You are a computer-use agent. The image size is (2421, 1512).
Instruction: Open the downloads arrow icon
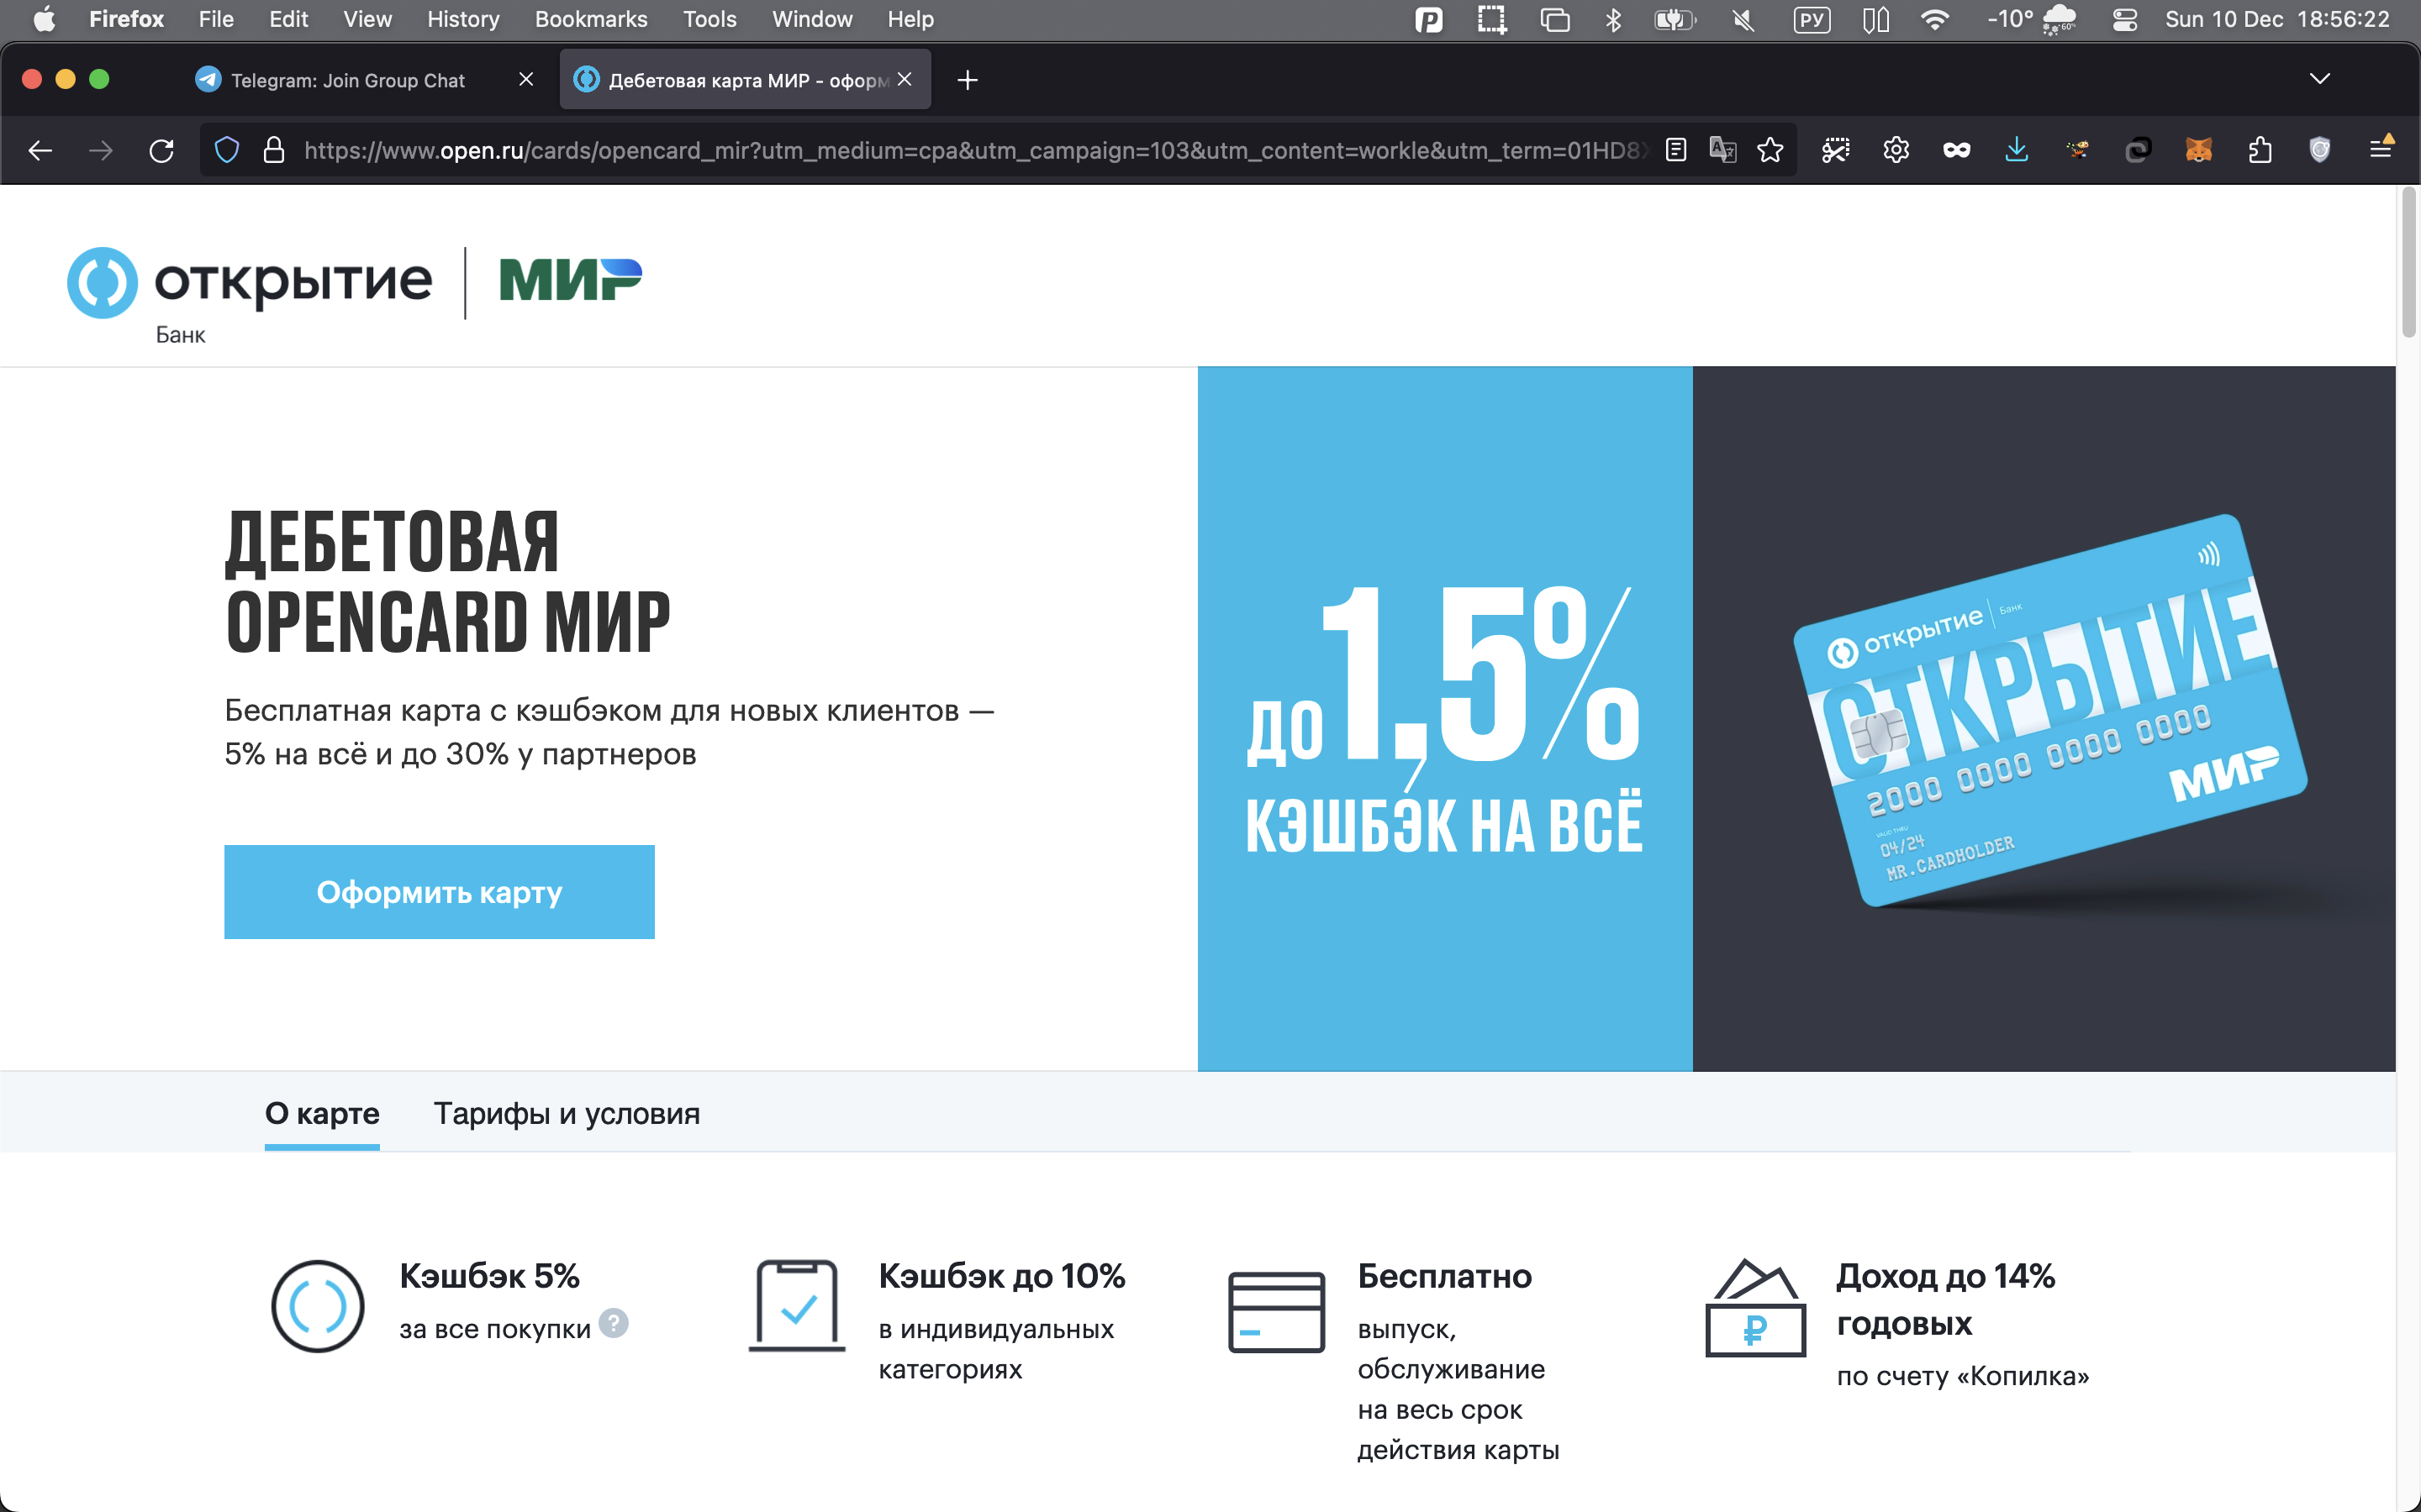pyautogui.click(x=2017, y=150)
